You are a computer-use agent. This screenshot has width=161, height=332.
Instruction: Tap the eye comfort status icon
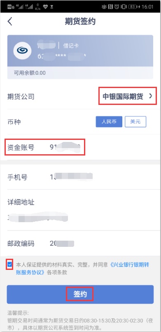pos(104,7)
